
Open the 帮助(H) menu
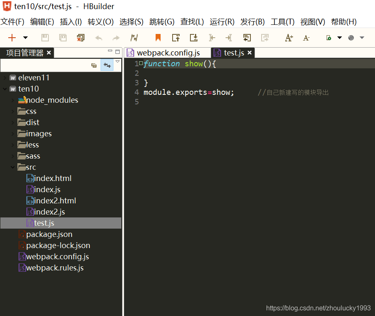(x=344, y=22)
